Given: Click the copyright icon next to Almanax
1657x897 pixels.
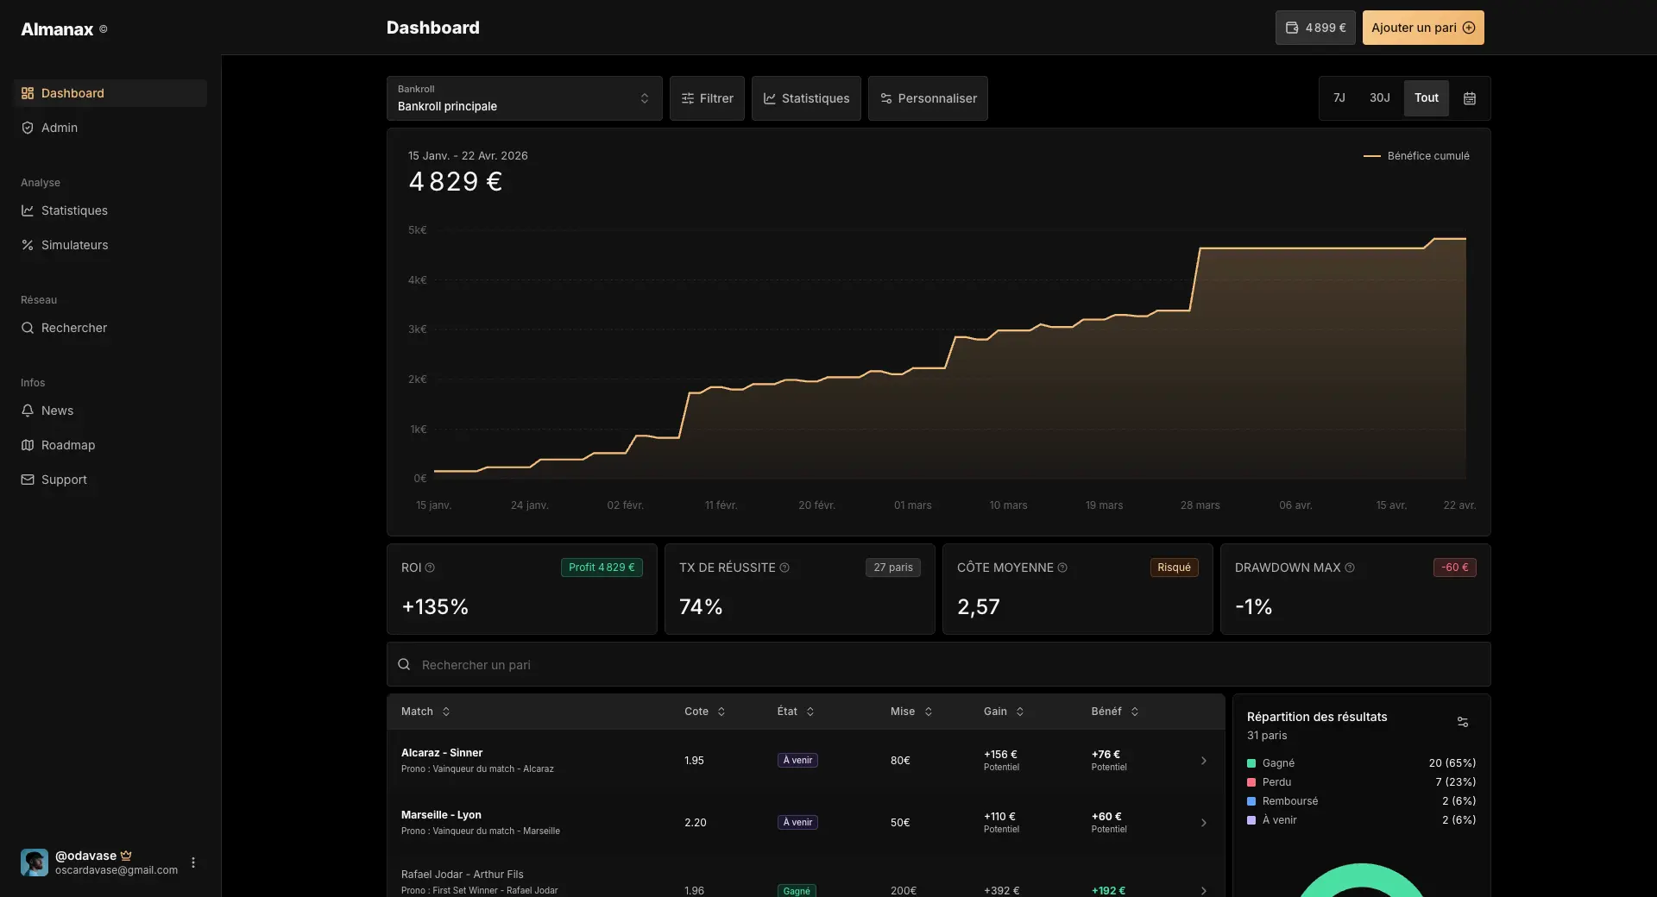Looking at the screenshot, I should (x=104, y=29).
